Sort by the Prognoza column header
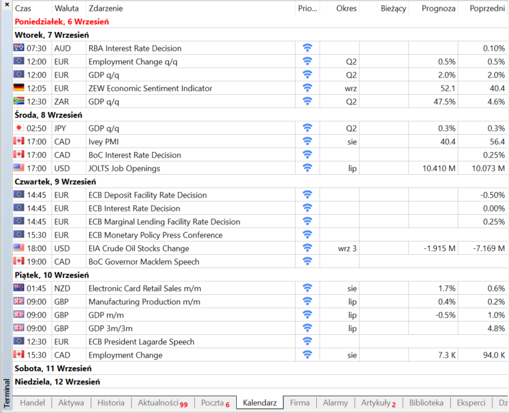 (434, 9)
